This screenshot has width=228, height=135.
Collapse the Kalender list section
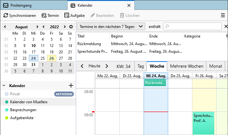[x=4, y=86]
